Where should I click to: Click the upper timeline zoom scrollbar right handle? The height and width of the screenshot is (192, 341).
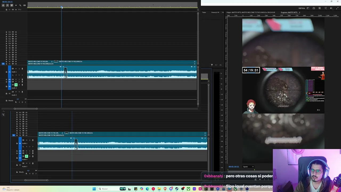tap(37, 109)
